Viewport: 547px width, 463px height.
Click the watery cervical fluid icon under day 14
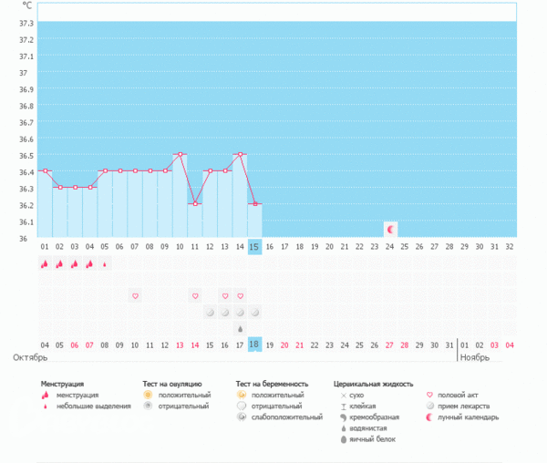(x=240, y=328)
